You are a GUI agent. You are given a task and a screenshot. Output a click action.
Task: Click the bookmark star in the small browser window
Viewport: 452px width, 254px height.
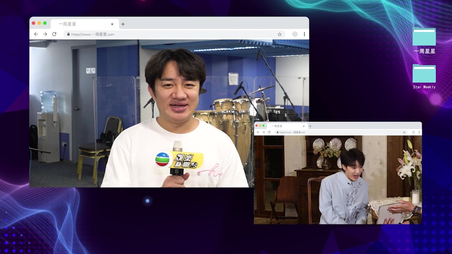[x=404, y=132]
